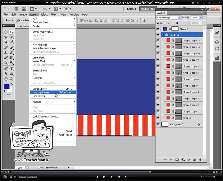Select the Pen tool
223x181 pixels.
pos(6,69)
